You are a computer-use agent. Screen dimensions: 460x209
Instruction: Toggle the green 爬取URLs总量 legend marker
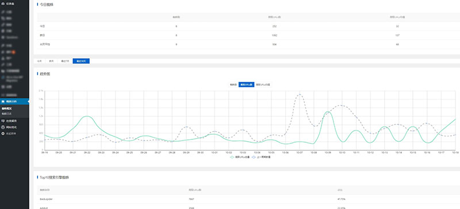[232, 157]
